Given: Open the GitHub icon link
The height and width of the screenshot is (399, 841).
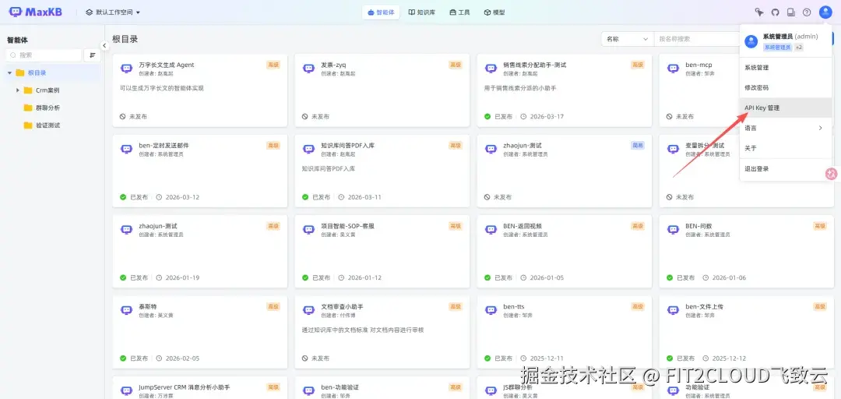Looking at the screenshot, I should [x=775, y=12].
